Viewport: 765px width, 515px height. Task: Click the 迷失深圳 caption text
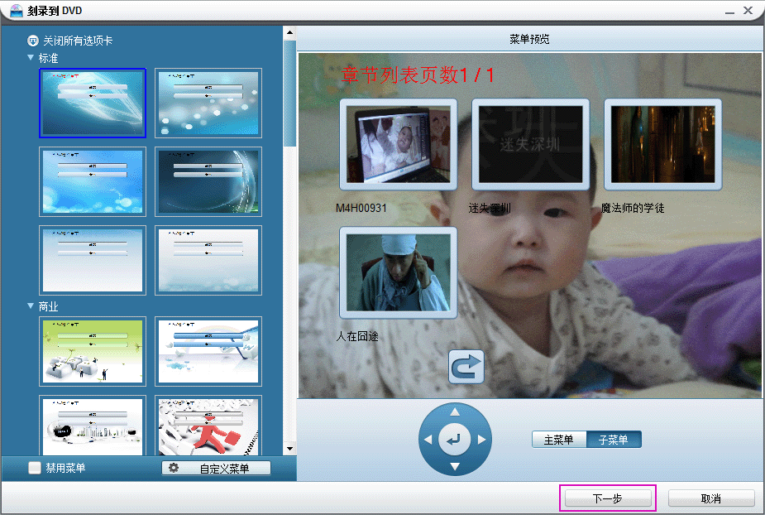click(490, 208)
